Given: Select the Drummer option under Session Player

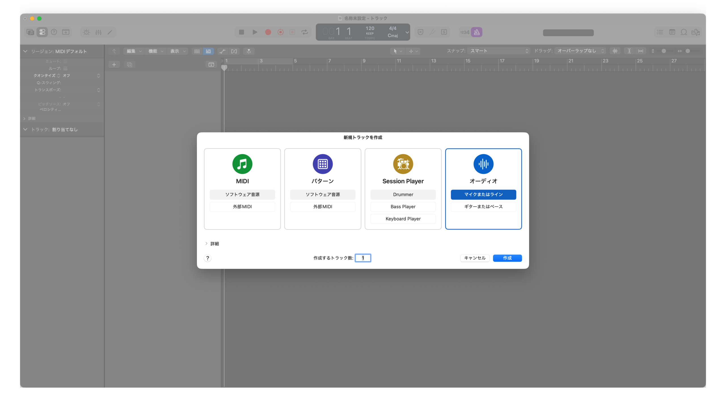Looking at the screenshot, I should point(403,194).
